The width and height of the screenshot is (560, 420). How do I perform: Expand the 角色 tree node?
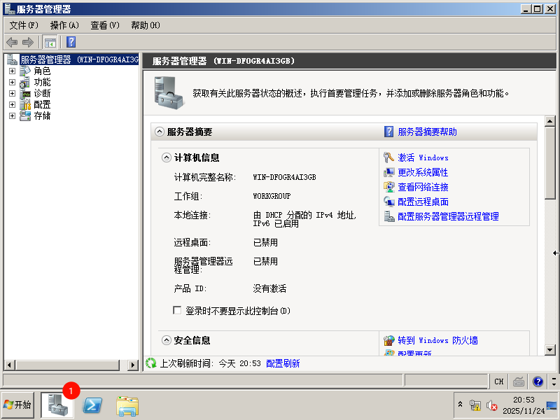click(x=12, y=71)
